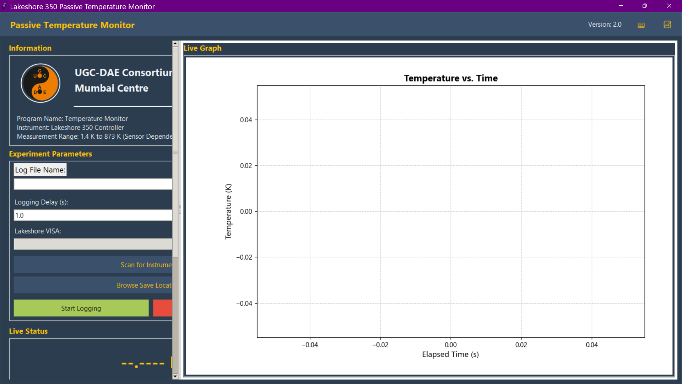Click the Log File Name text field
The image size is (682, 384).
coord(93,184)
